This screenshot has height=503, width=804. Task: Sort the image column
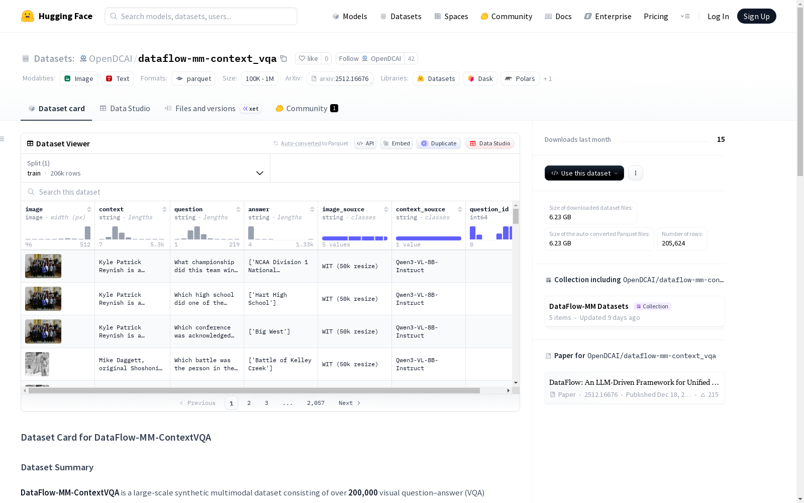[89, 209]
